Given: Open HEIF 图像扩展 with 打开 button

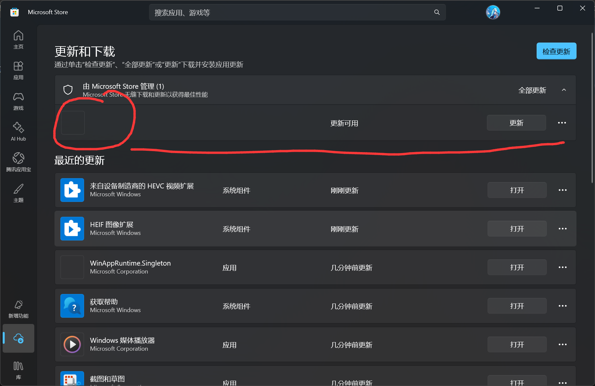Looking at the screenshot, I should click(x=517, y=229).
